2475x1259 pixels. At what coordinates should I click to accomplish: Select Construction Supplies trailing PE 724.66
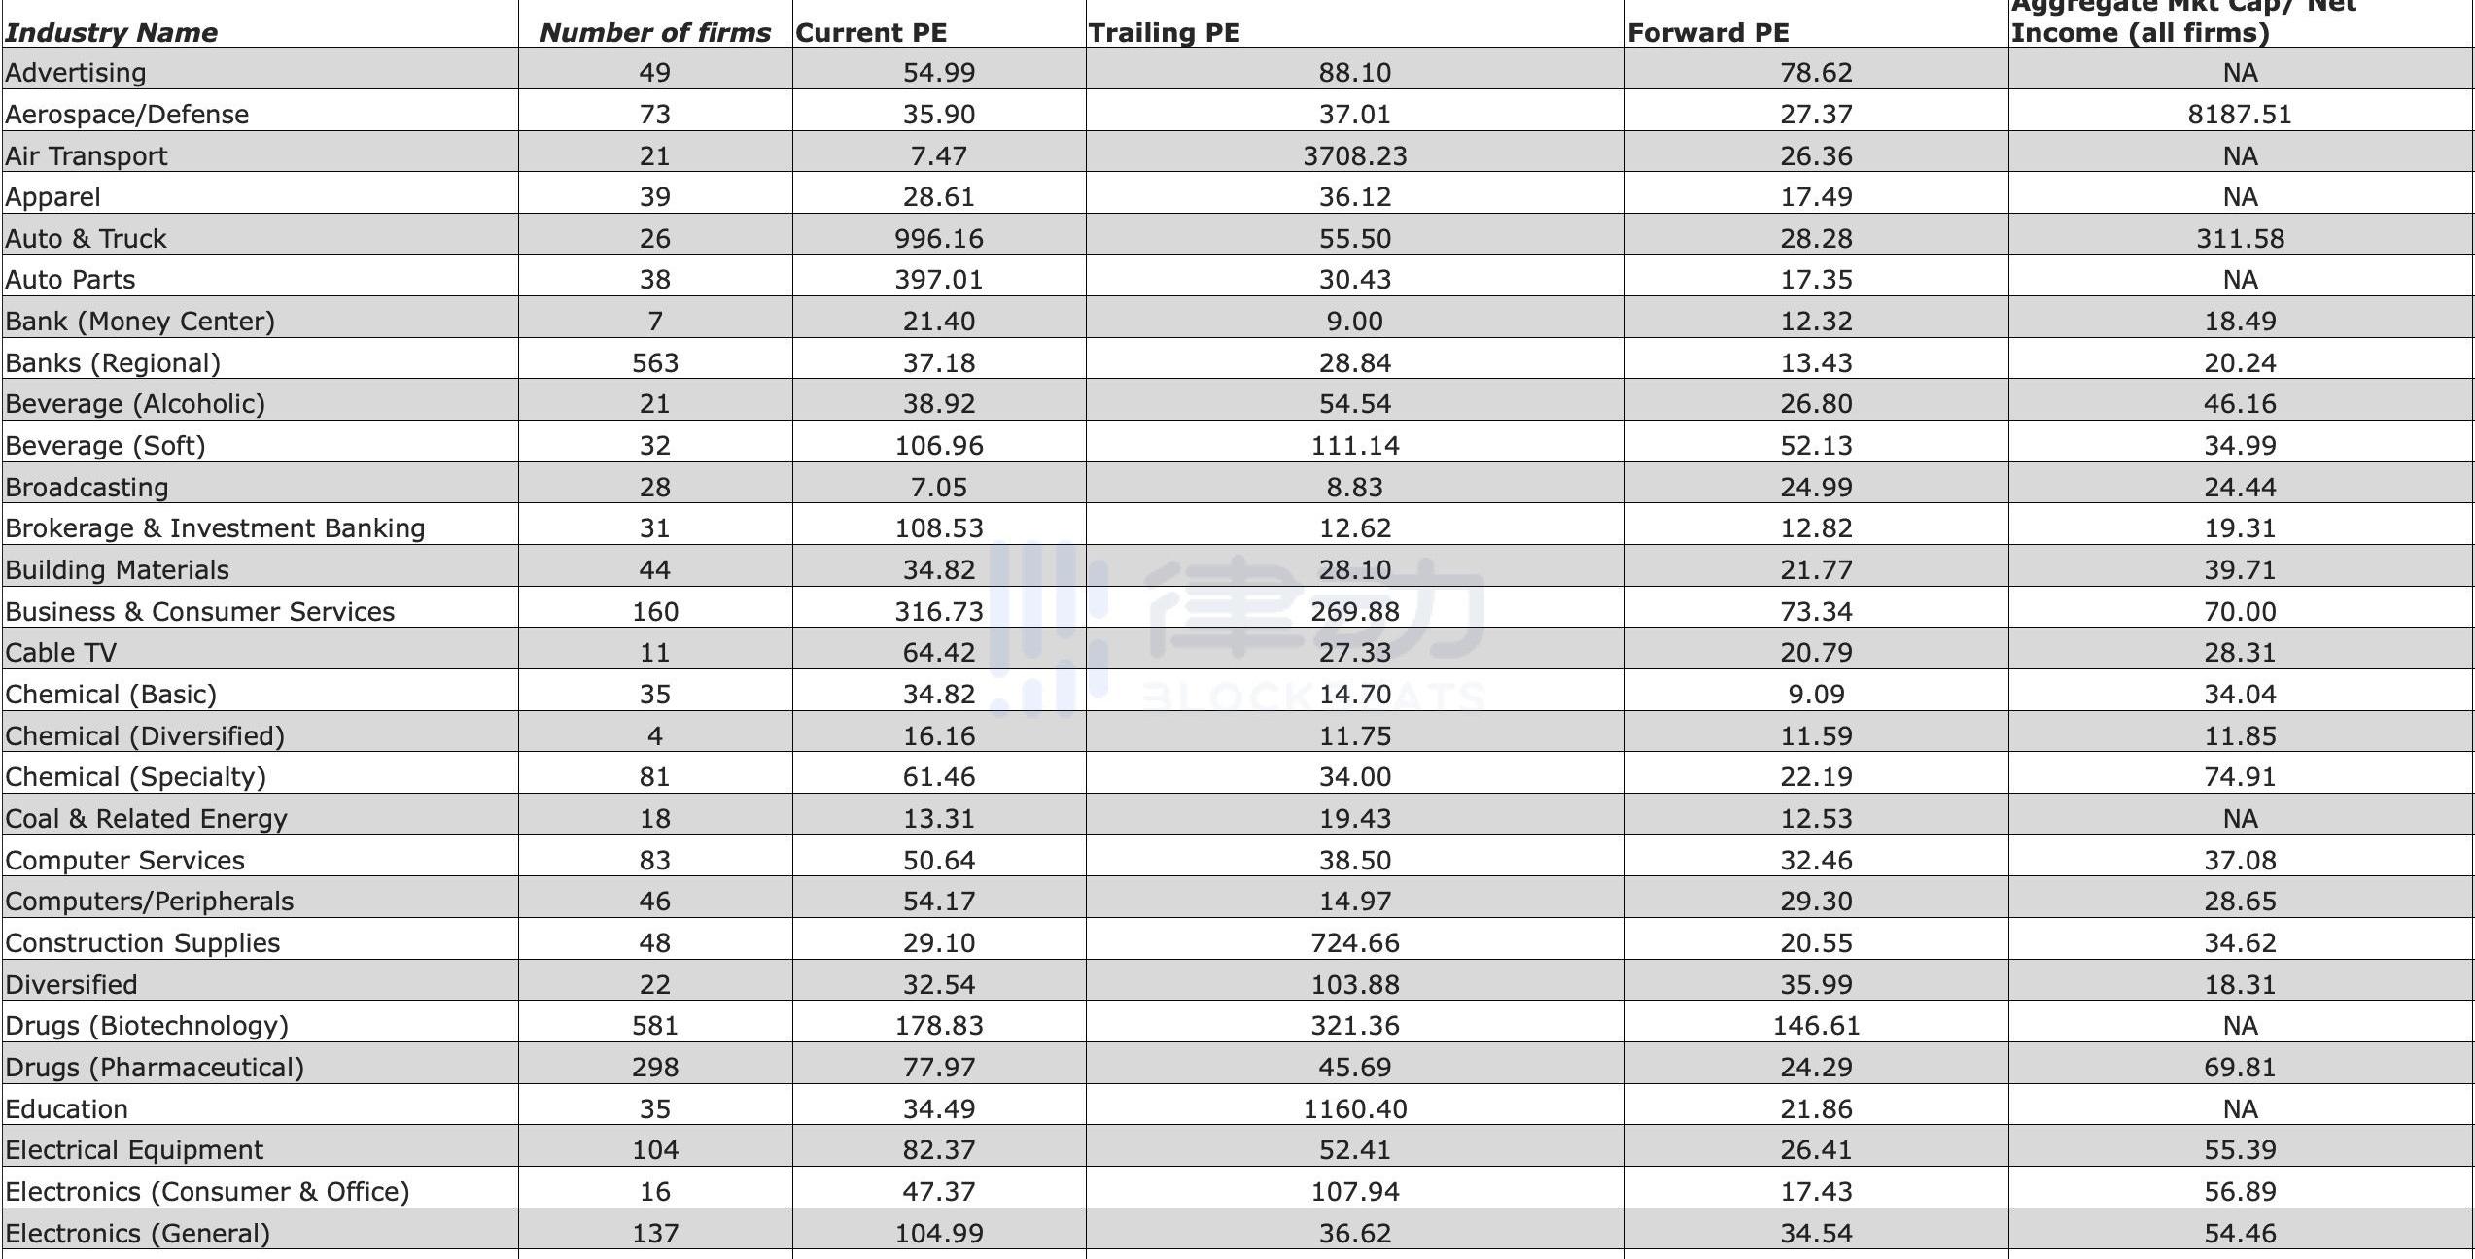[1354, 943]
